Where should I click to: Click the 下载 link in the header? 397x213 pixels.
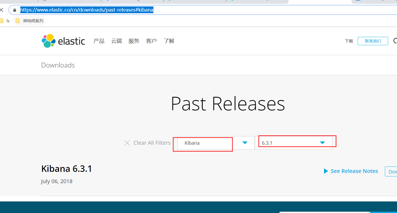(x=349, y=41)
